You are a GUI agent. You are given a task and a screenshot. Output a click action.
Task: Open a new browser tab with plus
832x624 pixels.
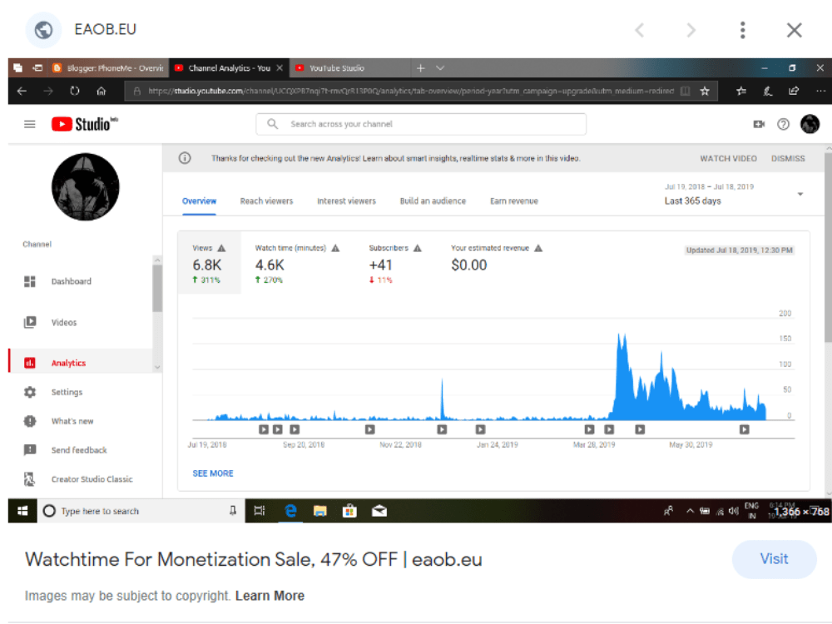coord(421,68)
